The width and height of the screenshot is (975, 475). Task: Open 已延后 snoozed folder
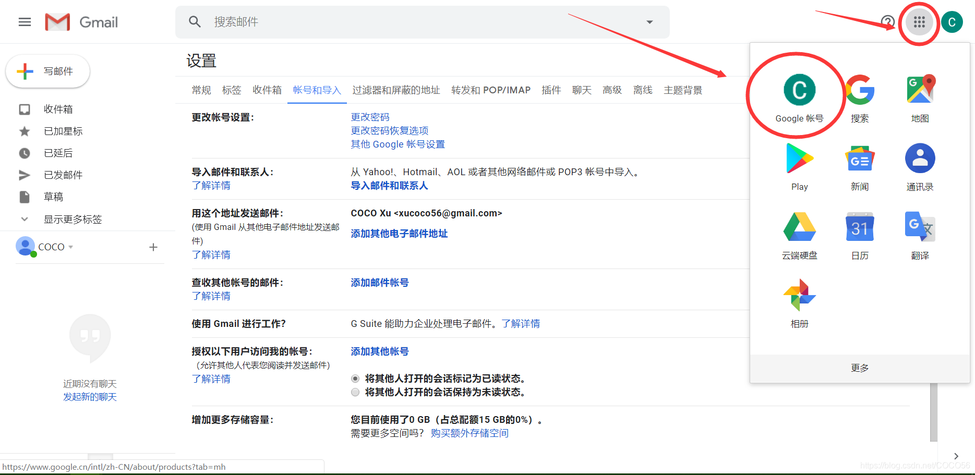pos(57,153)
